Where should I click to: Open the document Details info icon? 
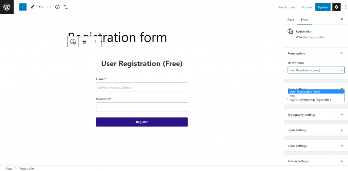pos(57,7)
